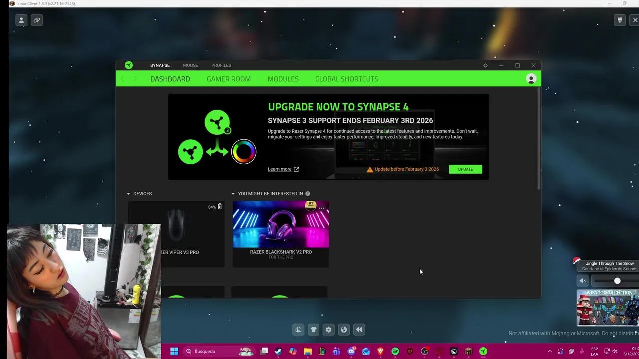The image size is (639, 359).
Task: Click the orange warning triangle icon
Action: pyautogui.click(x=370, y=169)
